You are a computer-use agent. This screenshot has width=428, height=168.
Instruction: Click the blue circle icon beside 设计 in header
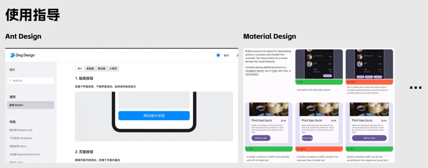[218, 55]
